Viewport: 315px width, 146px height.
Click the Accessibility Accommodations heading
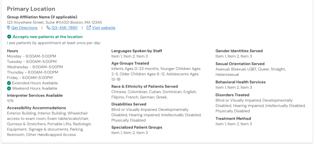37,108
